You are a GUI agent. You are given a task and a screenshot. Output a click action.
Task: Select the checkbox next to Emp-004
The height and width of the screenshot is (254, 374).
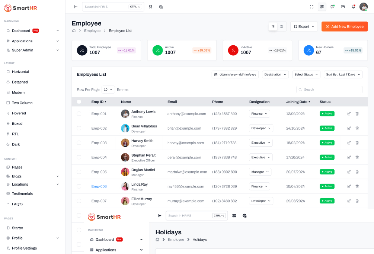pos(79,157)
